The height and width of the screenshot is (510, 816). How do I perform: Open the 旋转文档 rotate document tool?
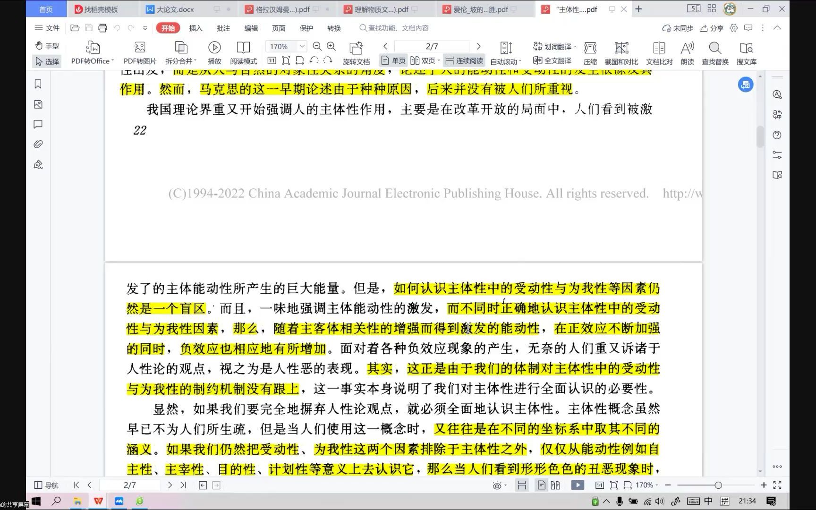pos(356,52)
